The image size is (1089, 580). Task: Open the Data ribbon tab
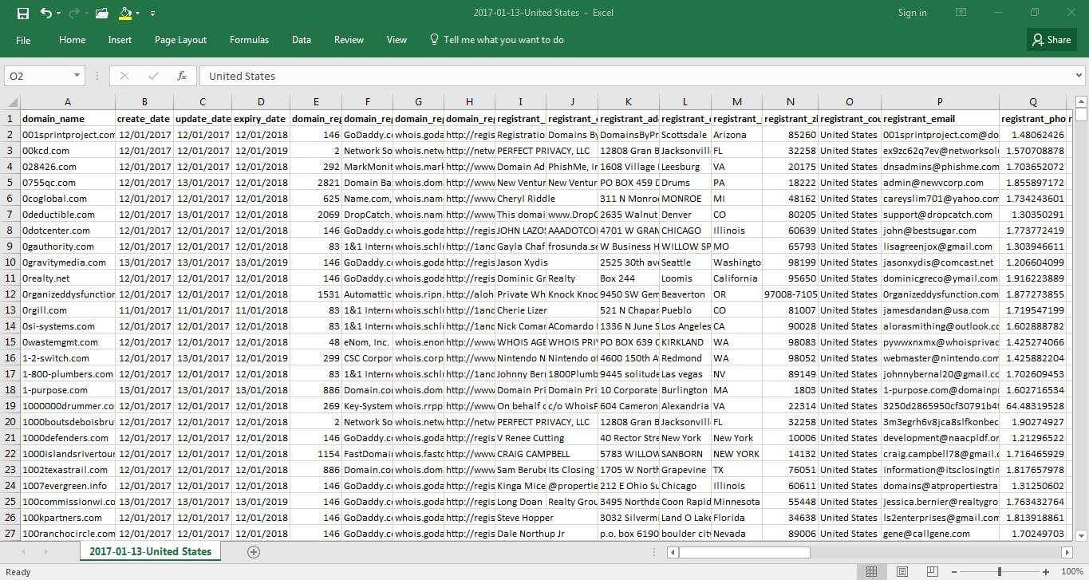(302, 40)
